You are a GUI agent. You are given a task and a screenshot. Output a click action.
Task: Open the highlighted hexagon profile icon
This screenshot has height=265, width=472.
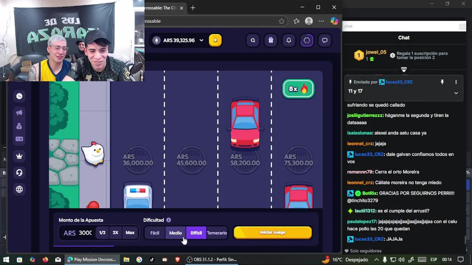(307, 40)
